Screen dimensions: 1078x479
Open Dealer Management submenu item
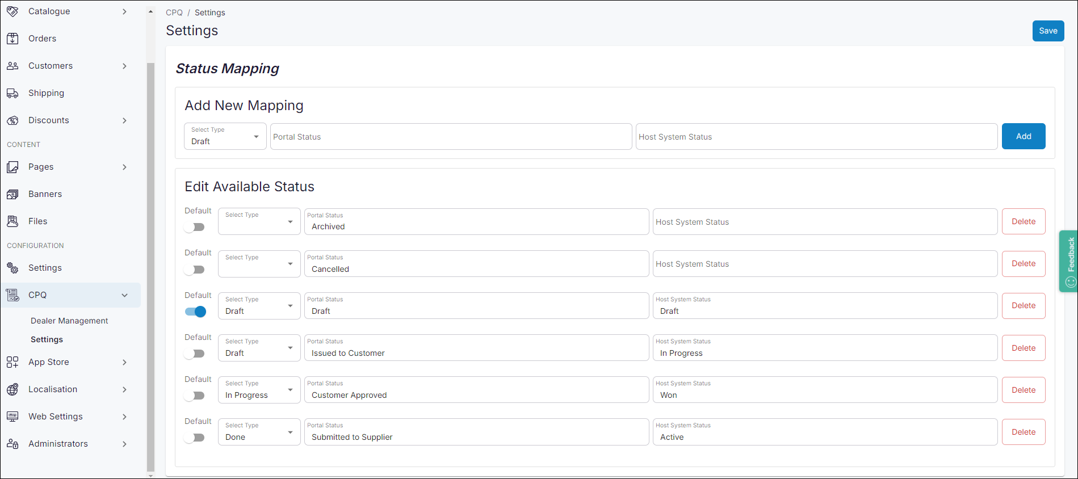coord(69,321)
